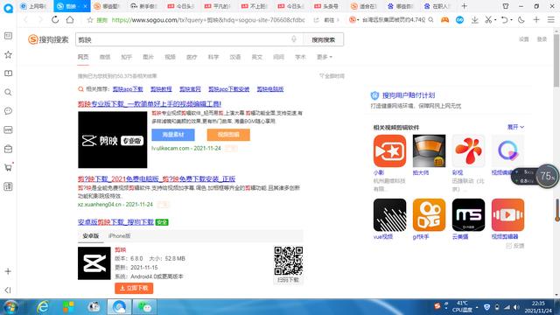
Task: Select the 图片 search tab
Action: point(148,57)
